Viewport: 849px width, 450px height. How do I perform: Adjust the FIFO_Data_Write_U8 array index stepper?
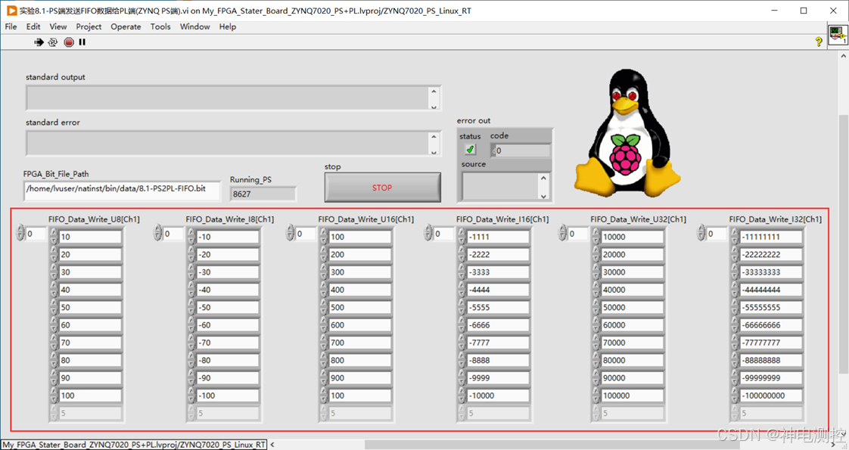coord(20,233)
